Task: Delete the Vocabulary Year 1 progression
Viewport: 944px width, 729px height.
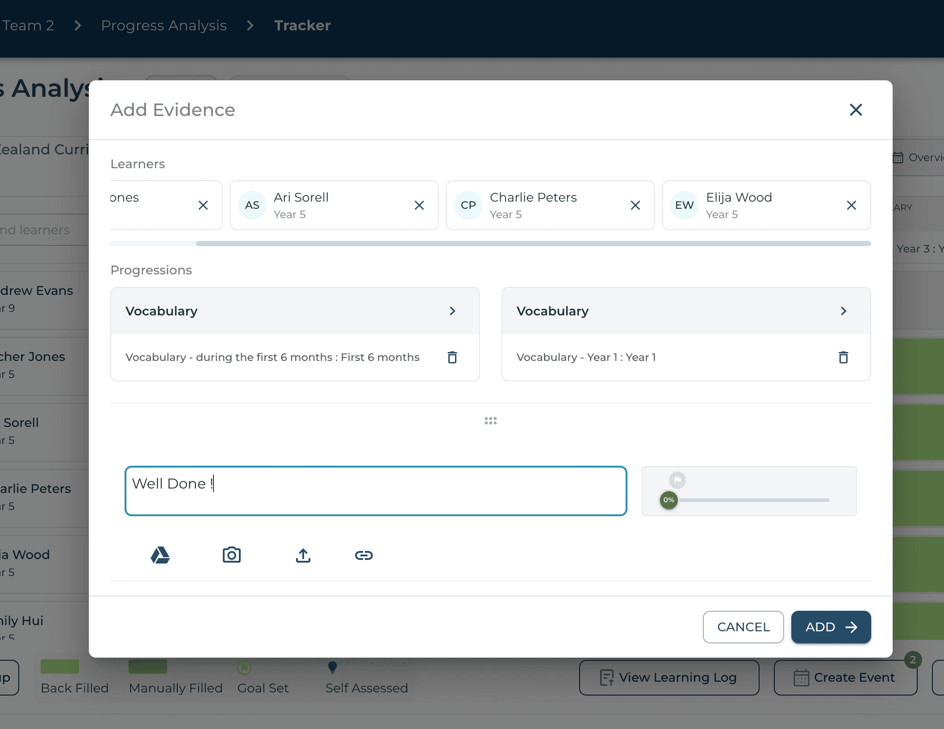Action: point(843,357)
